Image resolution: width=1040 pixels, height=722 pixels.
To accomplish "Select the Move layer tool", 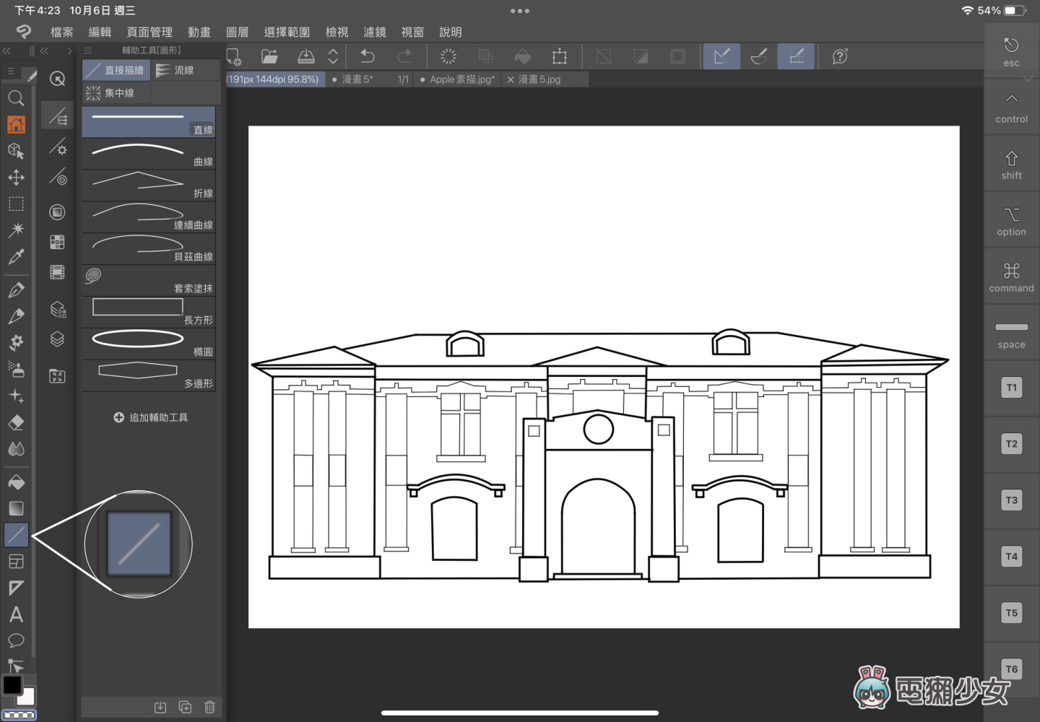I will tap(16, 178).
